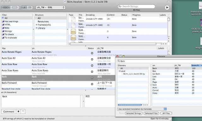This screenshot has height=121, width=202.
Task: Select the To translate filter
Action: tap(17, 38)
